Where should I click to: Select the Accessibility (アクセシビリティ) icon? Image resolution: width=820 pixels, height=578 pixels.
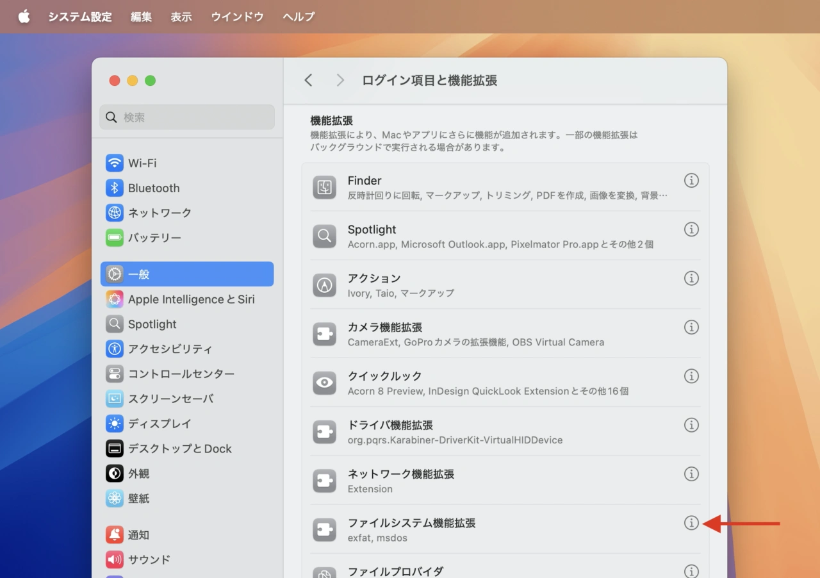click(115, 349)
